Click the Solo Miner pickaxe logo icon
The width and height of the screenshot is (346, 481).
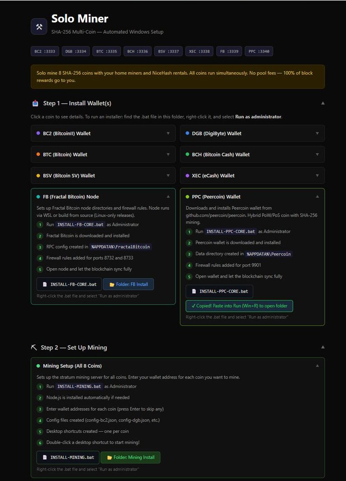click(x=39, y=26)
